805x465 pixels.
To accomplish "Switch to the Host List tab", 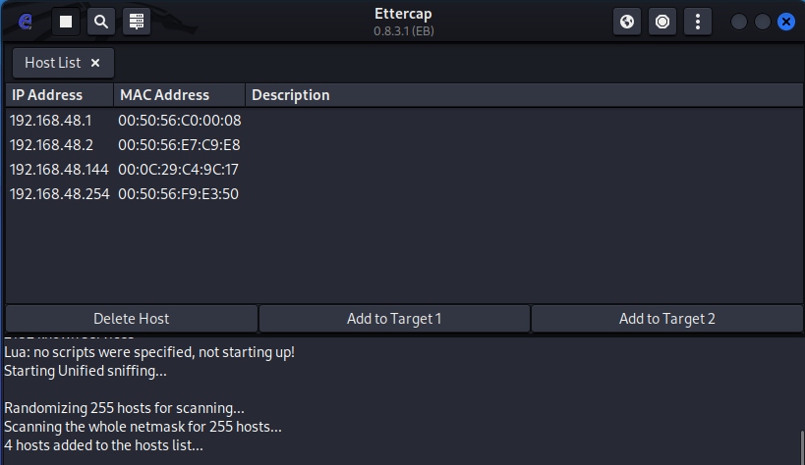I will [x=52, y=63].
